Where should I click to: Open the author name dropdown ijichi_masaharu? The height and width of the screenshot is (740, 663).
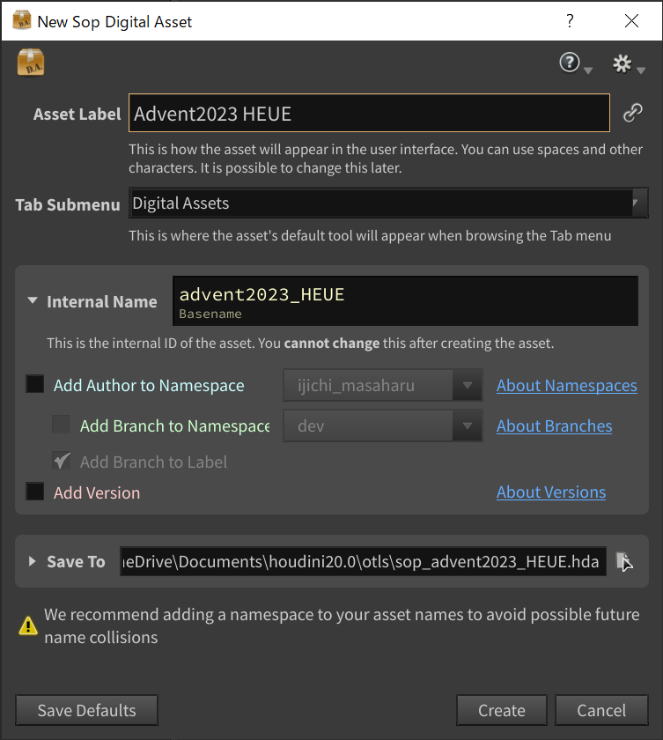383,385
